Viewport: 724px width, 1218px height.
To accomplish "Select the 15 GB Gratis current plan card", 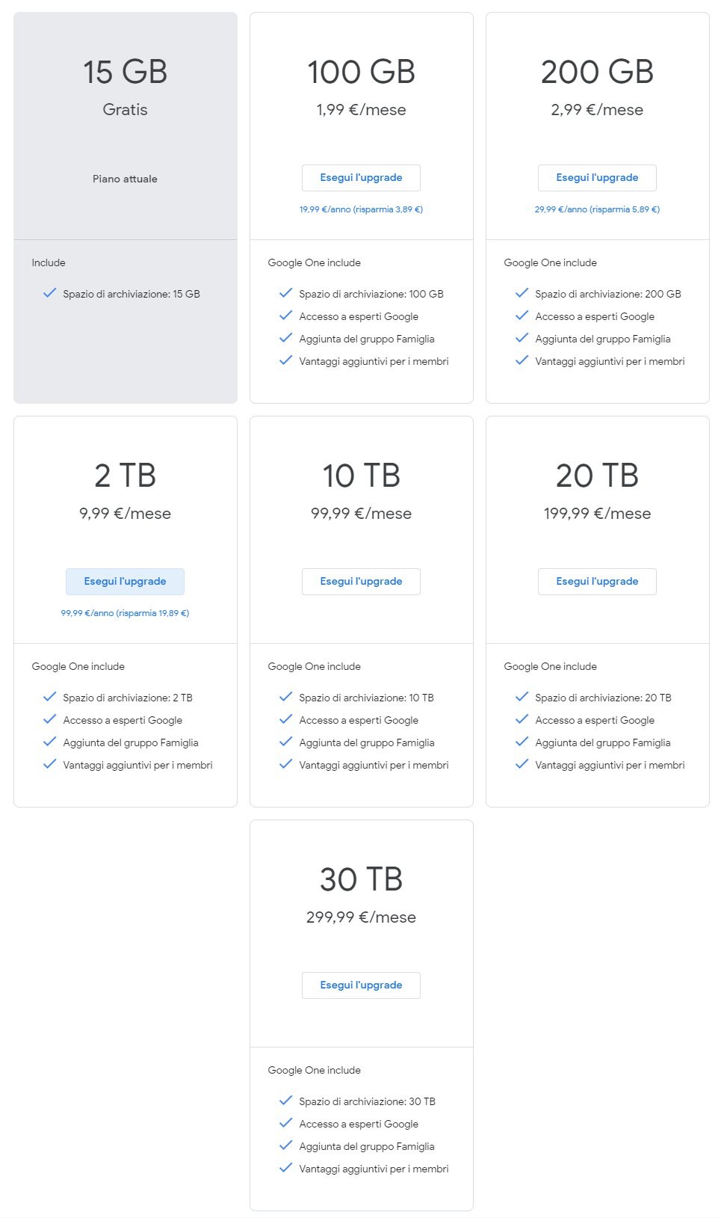I will tap(126, 208).
